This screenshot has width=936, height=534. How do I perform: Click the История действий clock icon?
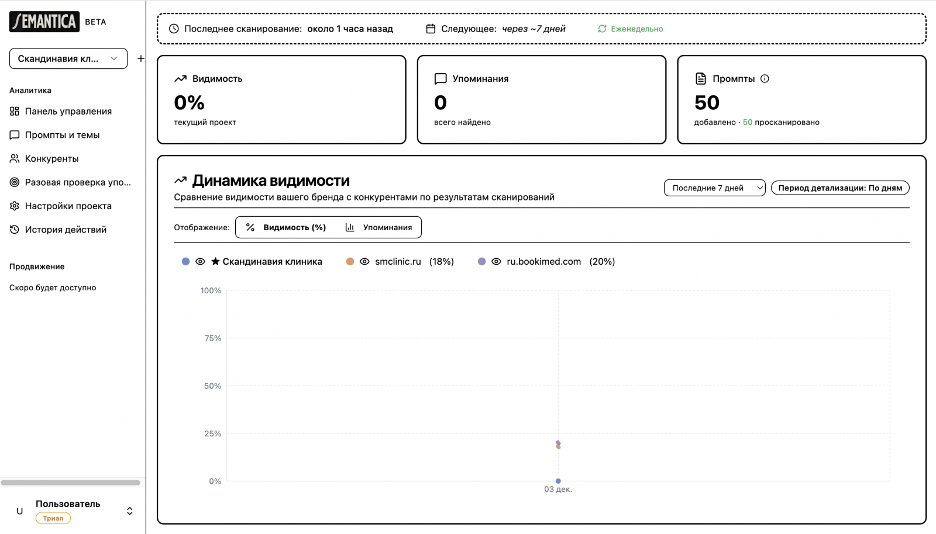click(x=15, y=230)
